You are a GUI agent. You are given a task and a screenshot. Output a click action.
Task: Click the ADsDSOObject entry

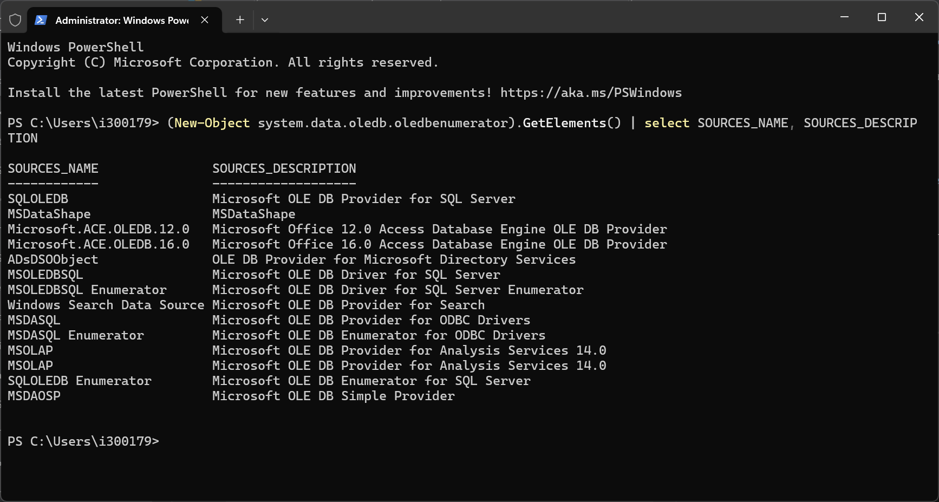tap(53, 259)
